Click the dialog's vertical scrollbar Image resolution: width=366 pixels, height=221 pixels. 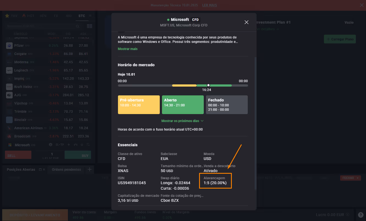[x=255, y=123]
